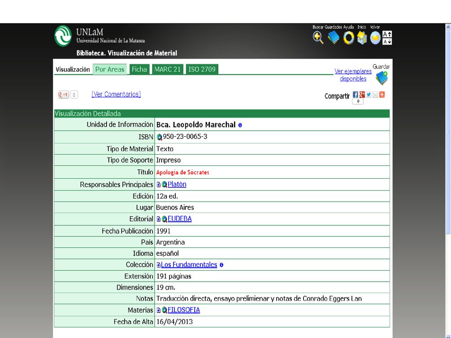Click the Lugar value Buenos Aires
Screen dimensions: 451x338
(175, 208)
